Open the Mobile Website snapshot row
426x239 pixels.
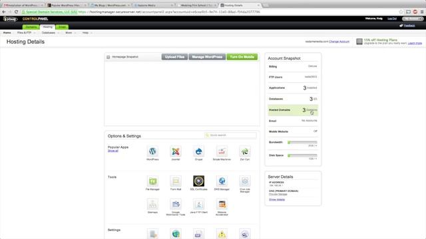[293, 131]
